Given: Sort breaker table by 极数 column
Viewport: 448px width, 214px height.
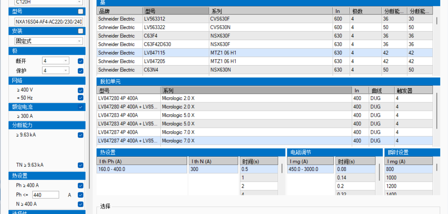Looking at the screenshot, I should point(366,11).
